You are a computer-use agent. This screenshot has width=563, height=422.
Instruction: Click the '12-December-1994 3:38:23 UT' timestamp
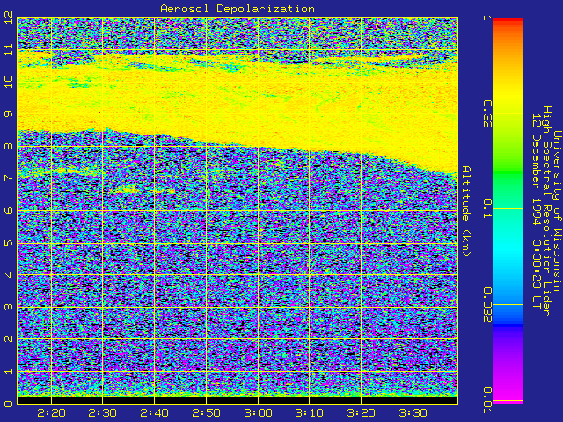tap(536, 211)
